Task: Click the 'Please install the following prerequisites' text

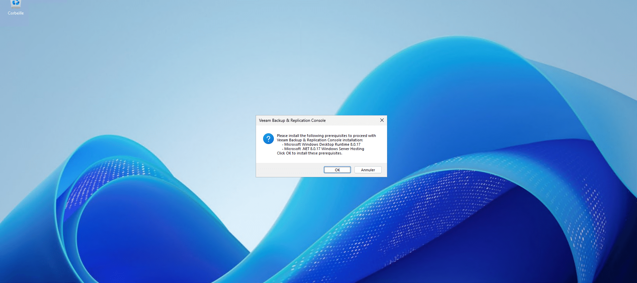Action: pos(326,136)
